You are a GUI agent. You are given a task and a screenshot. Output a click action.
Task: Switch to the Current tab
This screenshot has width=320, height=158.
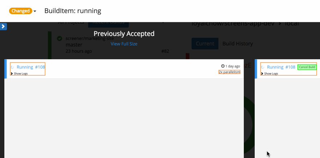pos(205,44)
